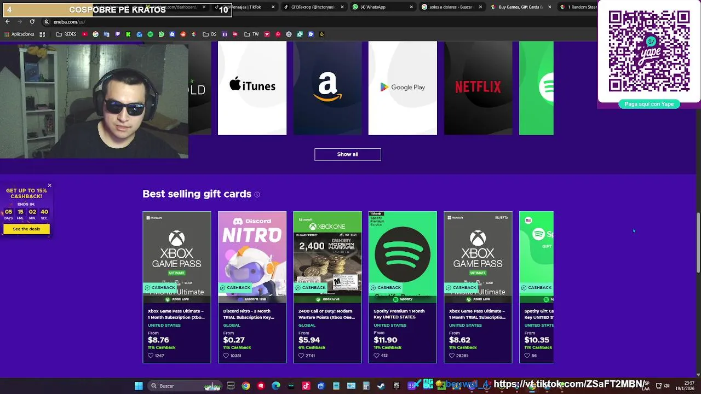Open the Windows Start menu
The image size is (701, 394).
(x=139, y=386)
